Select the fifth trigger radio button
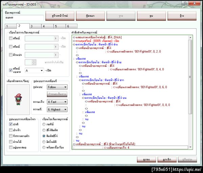 tap(44, 148)
